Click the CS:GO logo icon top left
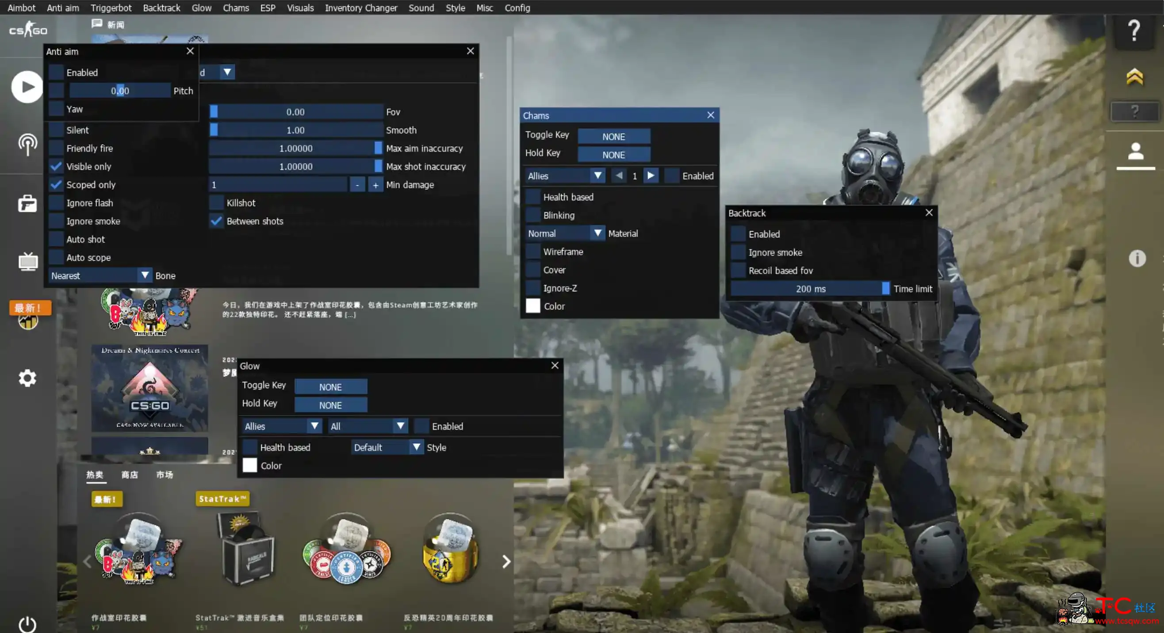This screenshot has height=633, width=1164. coord(27,30)
